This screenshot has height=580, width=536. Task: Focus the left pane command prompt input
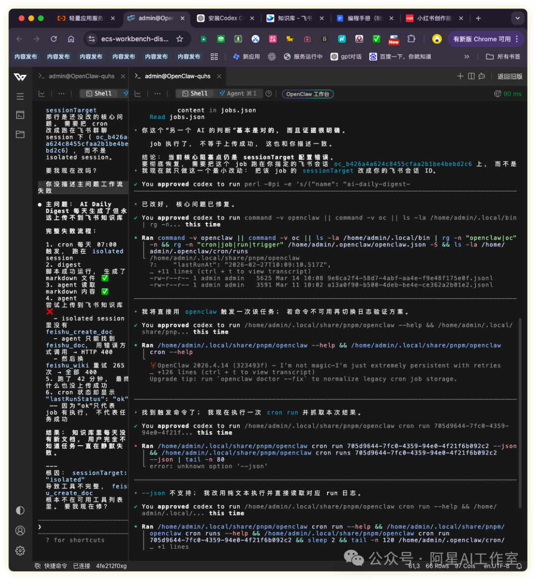pos(83,527)
